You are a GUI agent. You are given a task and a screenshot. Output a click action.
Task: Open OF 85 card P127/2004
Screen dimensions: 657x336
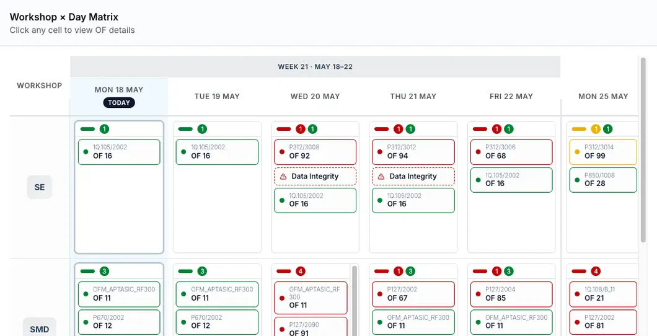tap(511, 294)
